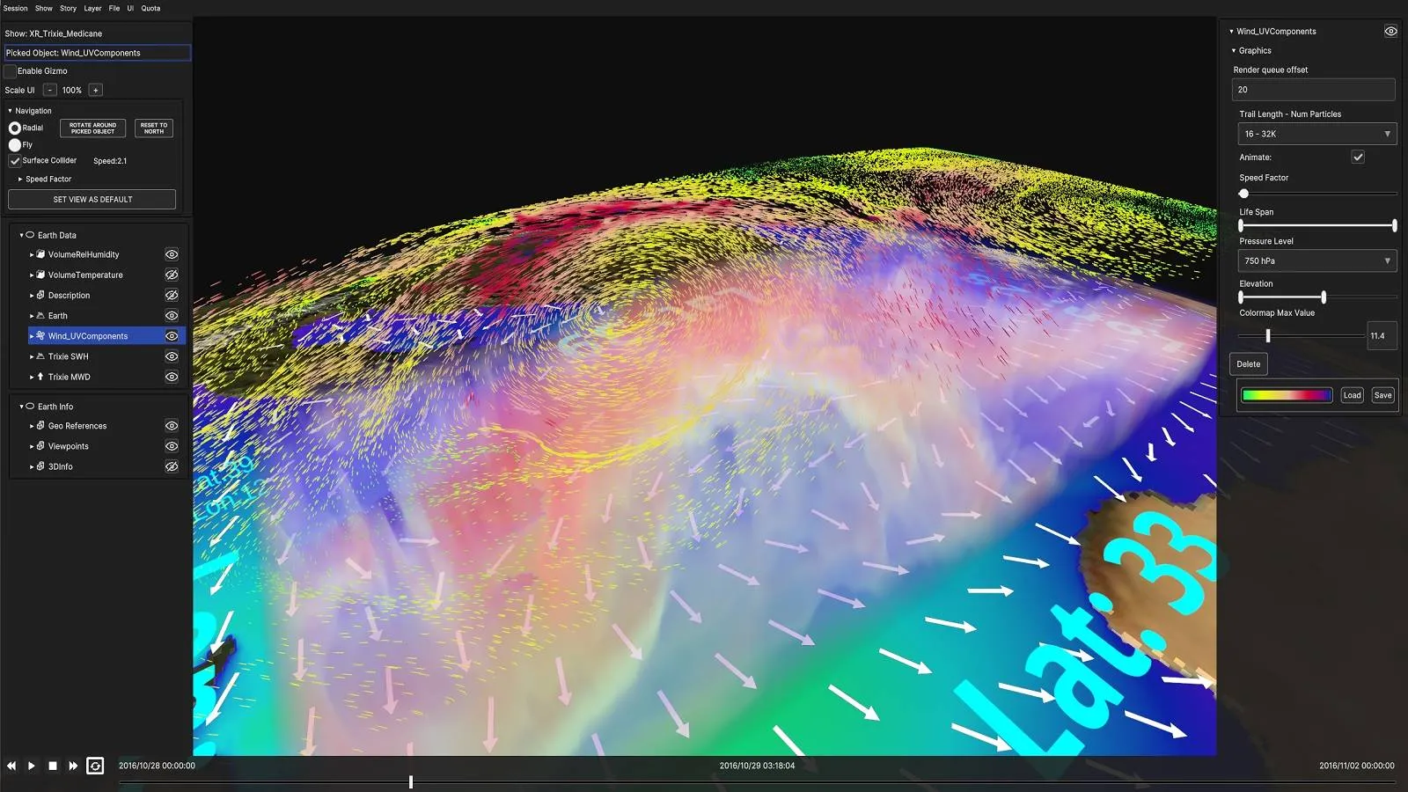Image resolution: width=1408 pixels, height=792 pixels.
Task: Open the Layer menu
Action: coord(92,8)
